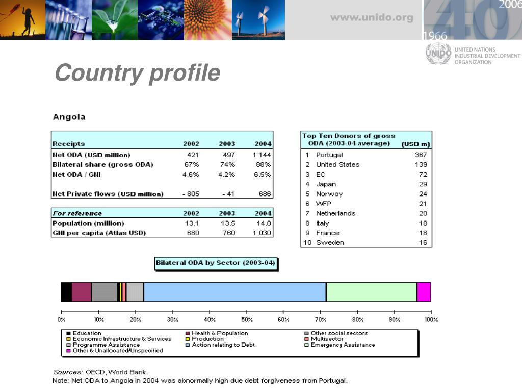
Task: Click the Education legend entry
Action: point(84,333)
